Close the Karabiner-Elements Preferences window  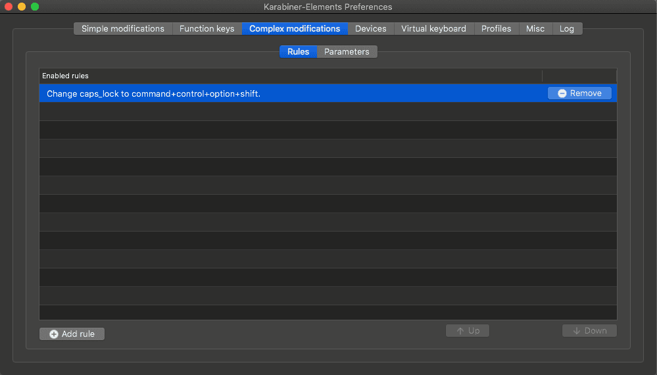(x=9, y=7)
